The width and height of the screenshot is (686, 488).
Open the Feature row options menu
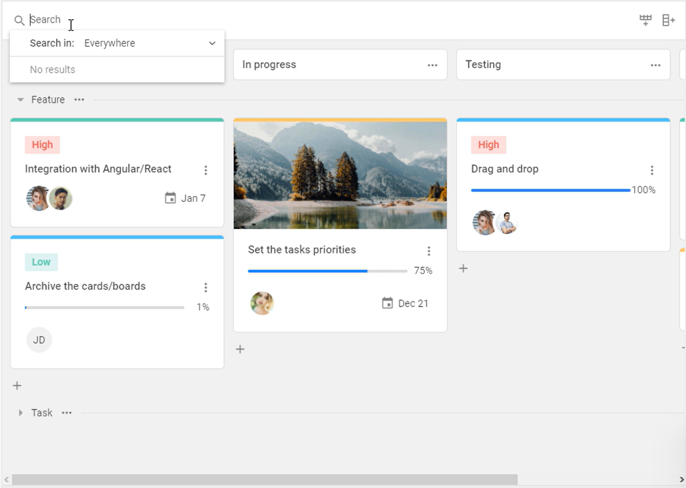[x=79, y=99]
